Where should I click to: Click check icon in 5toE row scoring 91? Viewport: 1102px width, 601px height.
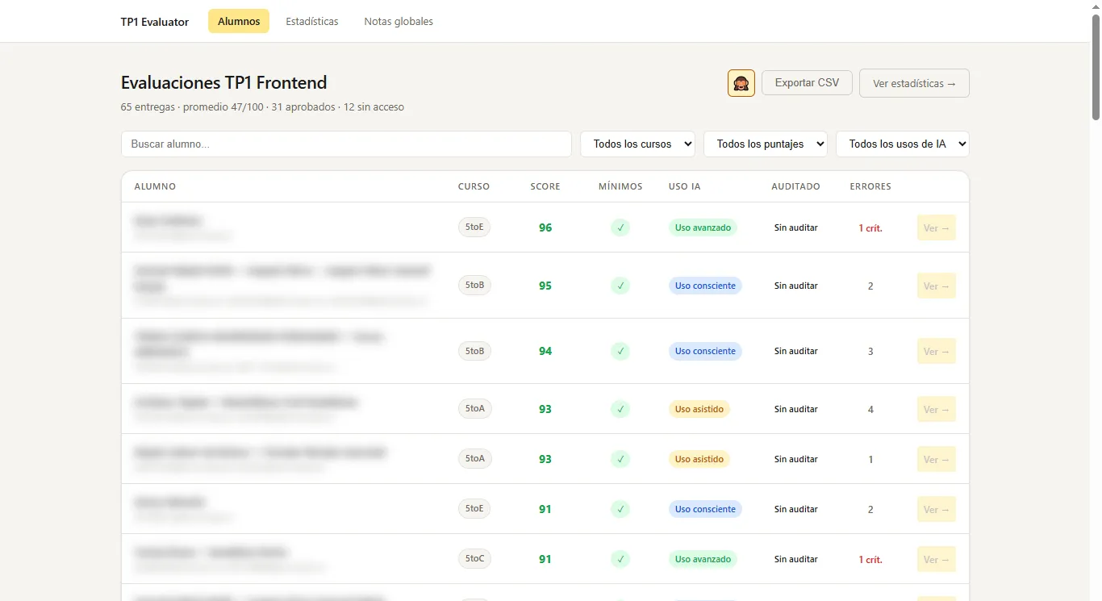pyautogui.click(x=620, y=509)
